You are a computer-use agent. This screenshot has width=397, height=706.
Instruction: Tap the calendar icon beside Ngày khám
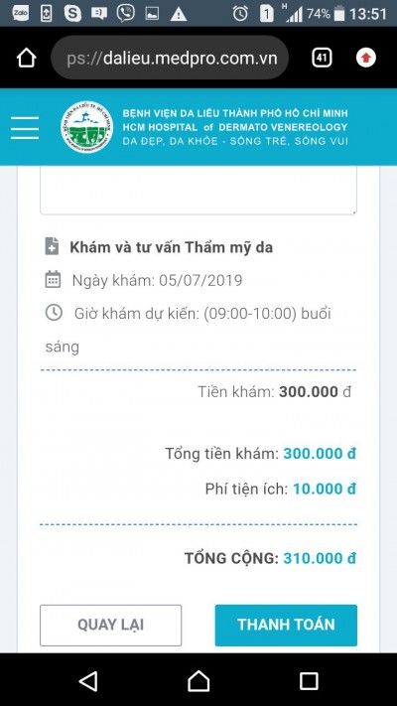click(54, 279)
